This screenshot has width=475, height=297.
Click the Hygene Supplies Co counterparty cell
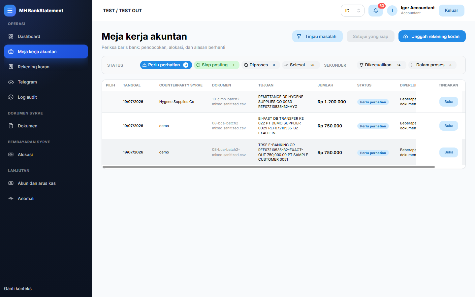(x=176, y=102)
